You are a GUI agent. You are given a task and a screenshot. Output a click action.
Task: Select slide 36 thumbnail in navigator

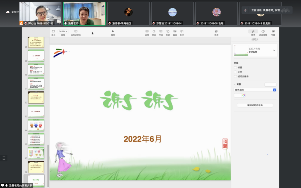pyautogui.click(x=36, y=153)
